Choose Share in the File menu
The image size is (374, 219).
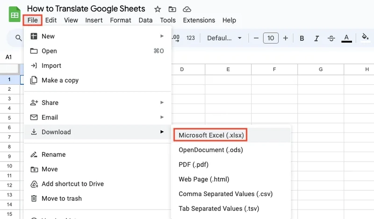pyautogui.click(x=98, y=102)
